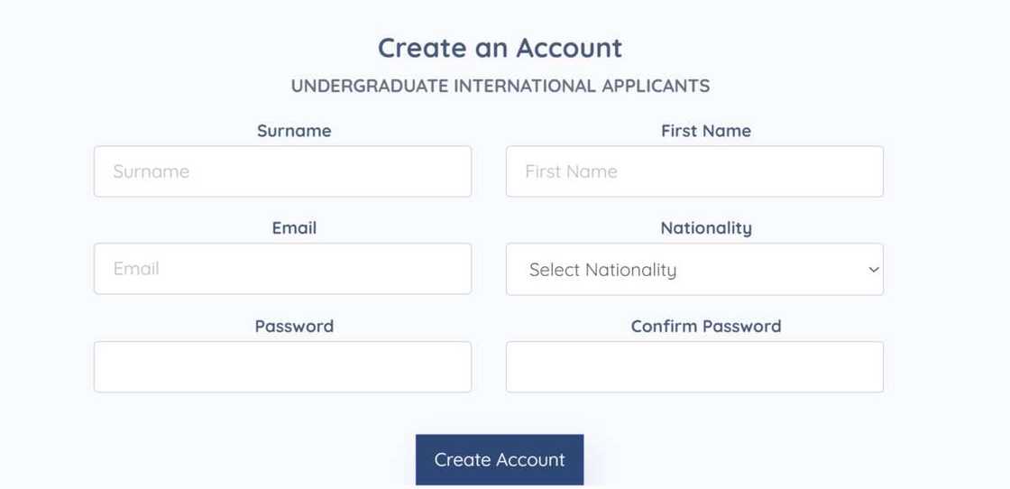Click the 'Create an Account' heading

(x=500, y=47)
